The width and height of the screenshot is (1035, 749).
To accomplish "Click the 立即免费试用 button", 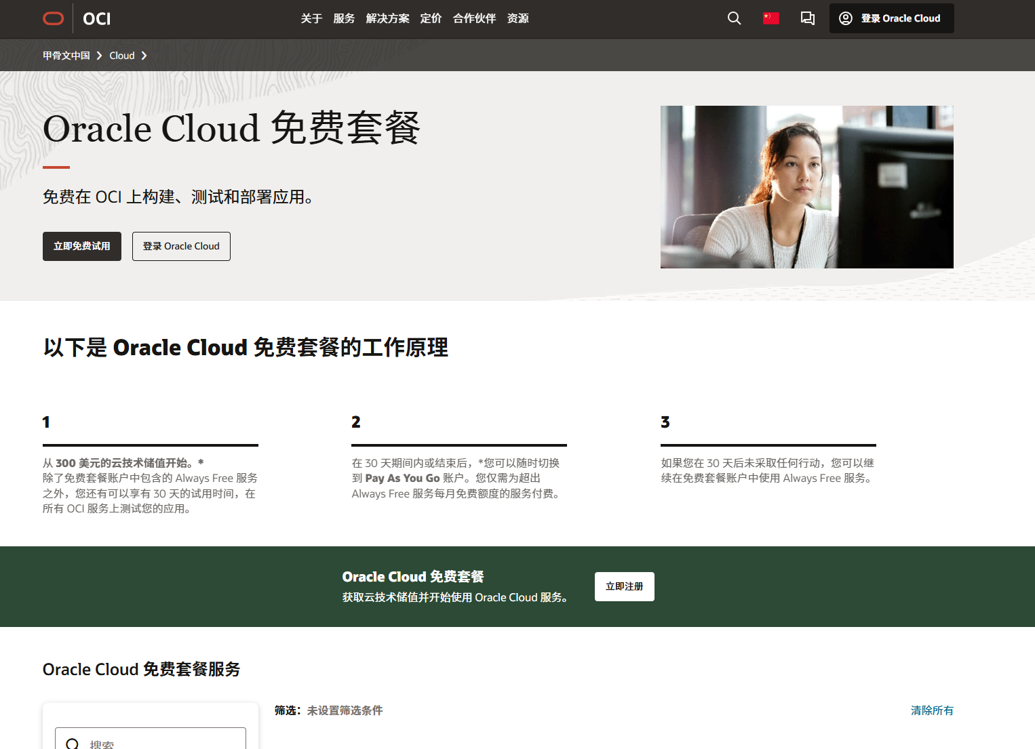I will pyautogui.click(x=82, y=246).
